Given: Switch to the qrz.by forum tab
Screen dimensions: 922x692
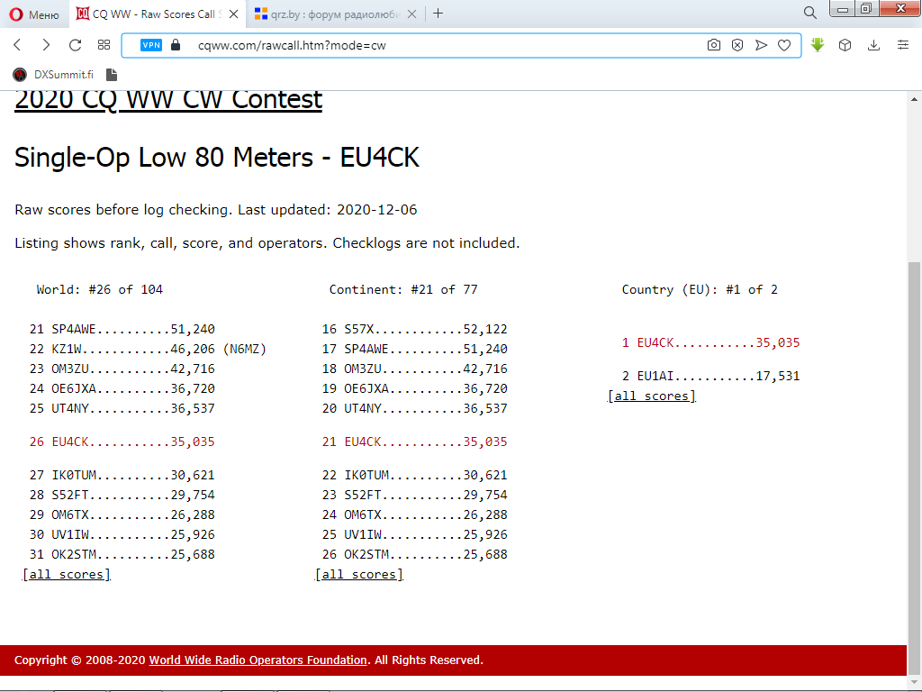Looking at the screenshot, I should 333,14.
